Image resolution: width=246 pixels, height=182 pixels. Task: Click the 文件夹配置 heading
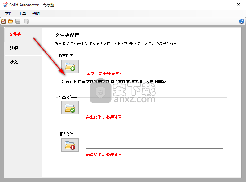[x=67, y=35]
